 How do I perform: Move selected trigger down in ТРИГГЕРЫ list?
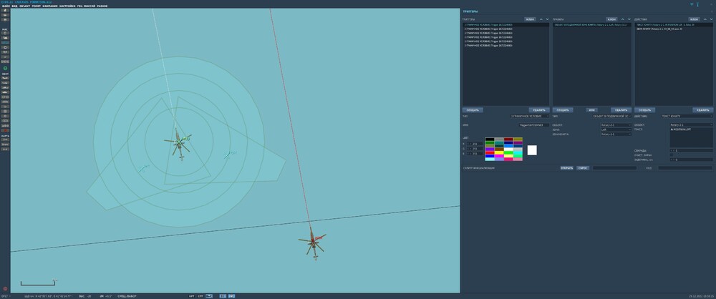tap(547, 19)
